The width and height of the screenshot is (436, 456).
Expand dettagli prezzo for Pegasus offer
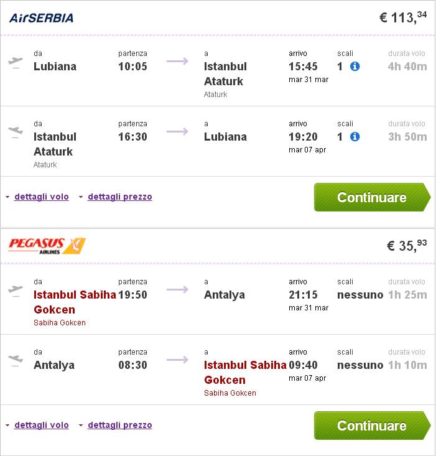(119, 425)
